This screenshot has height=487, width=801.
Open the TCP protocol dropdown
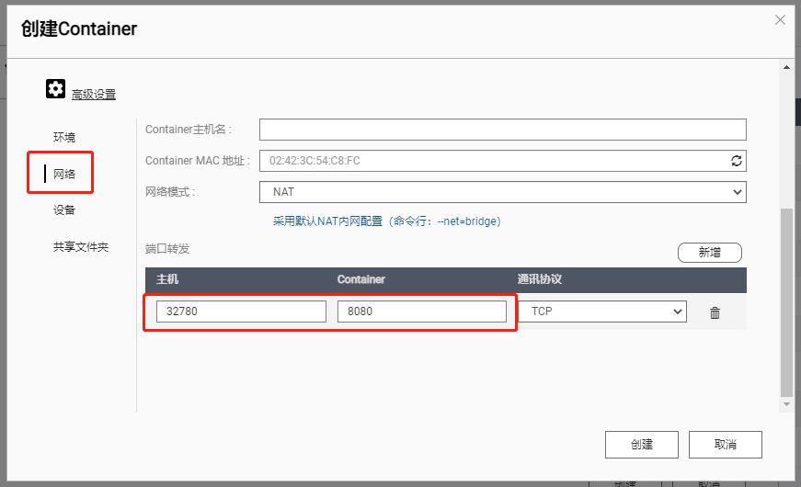pyautogui.click(x=602, y=311)
